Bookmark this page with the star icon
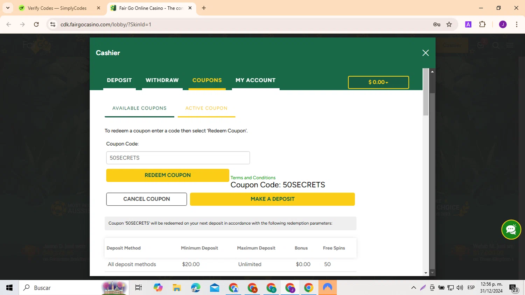The height and width of the screenshot is (295, 525). tap(449, 24)
